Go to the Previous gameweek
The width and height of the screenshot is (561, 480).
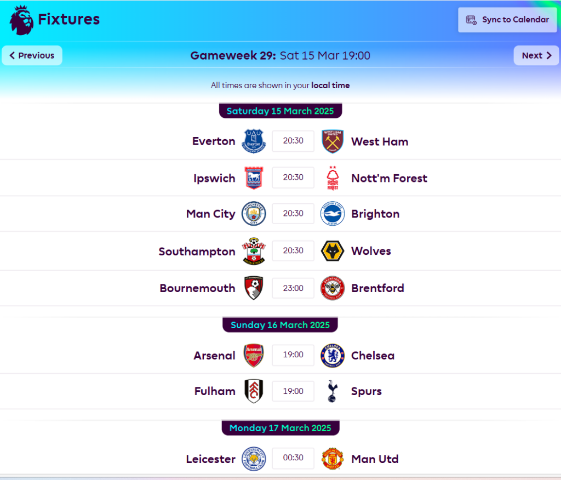[x=31, y=55]
